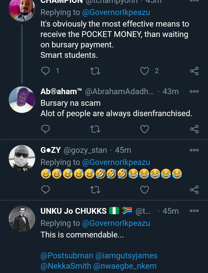Open more options for Abraham's tweet
Screen dimensions: 208x273
pos(194,92)
